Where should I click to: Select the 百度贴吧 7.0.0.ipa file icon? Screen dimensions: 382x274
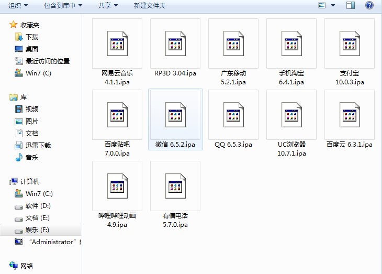click(117, 115)
